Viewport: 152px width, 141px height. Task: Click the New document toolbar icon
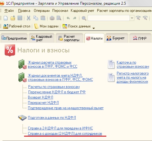coord(6,18)
